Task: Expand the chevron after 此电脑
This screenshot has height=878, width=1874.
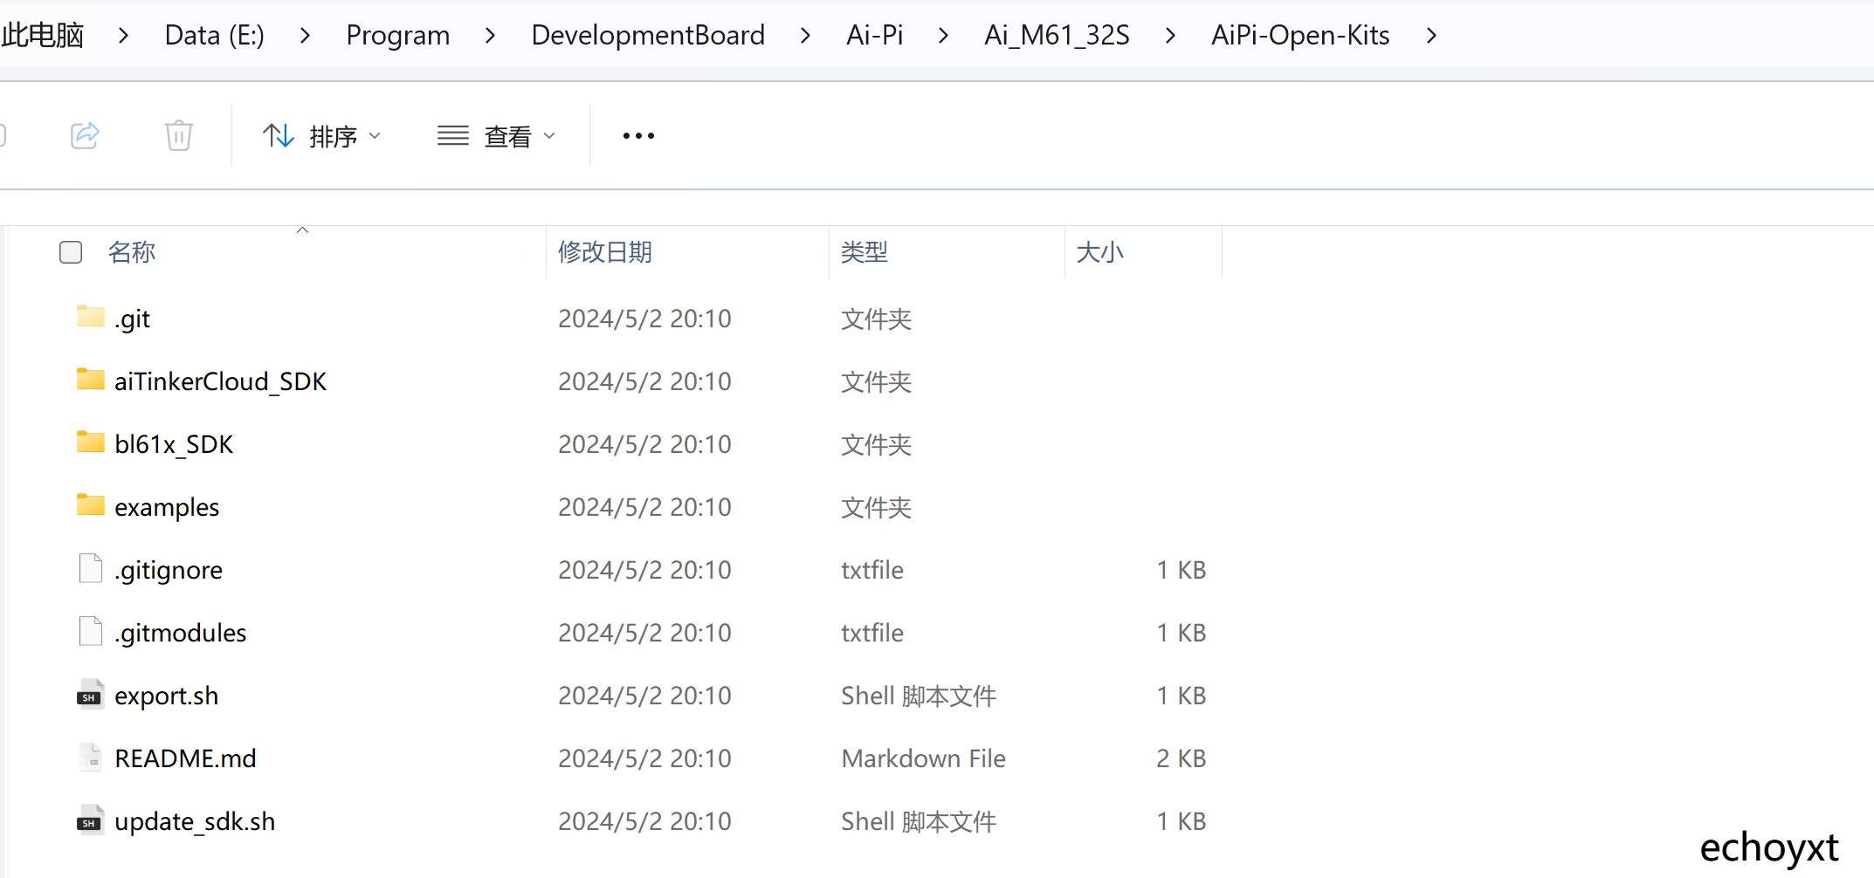Action: tap(124, 36)
